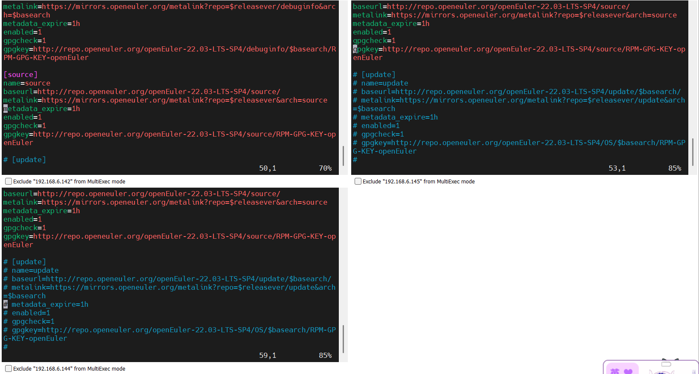
Task: Tick Exclude "192.168.6.144" from MultiExec mode
Action: pos(9,368)
